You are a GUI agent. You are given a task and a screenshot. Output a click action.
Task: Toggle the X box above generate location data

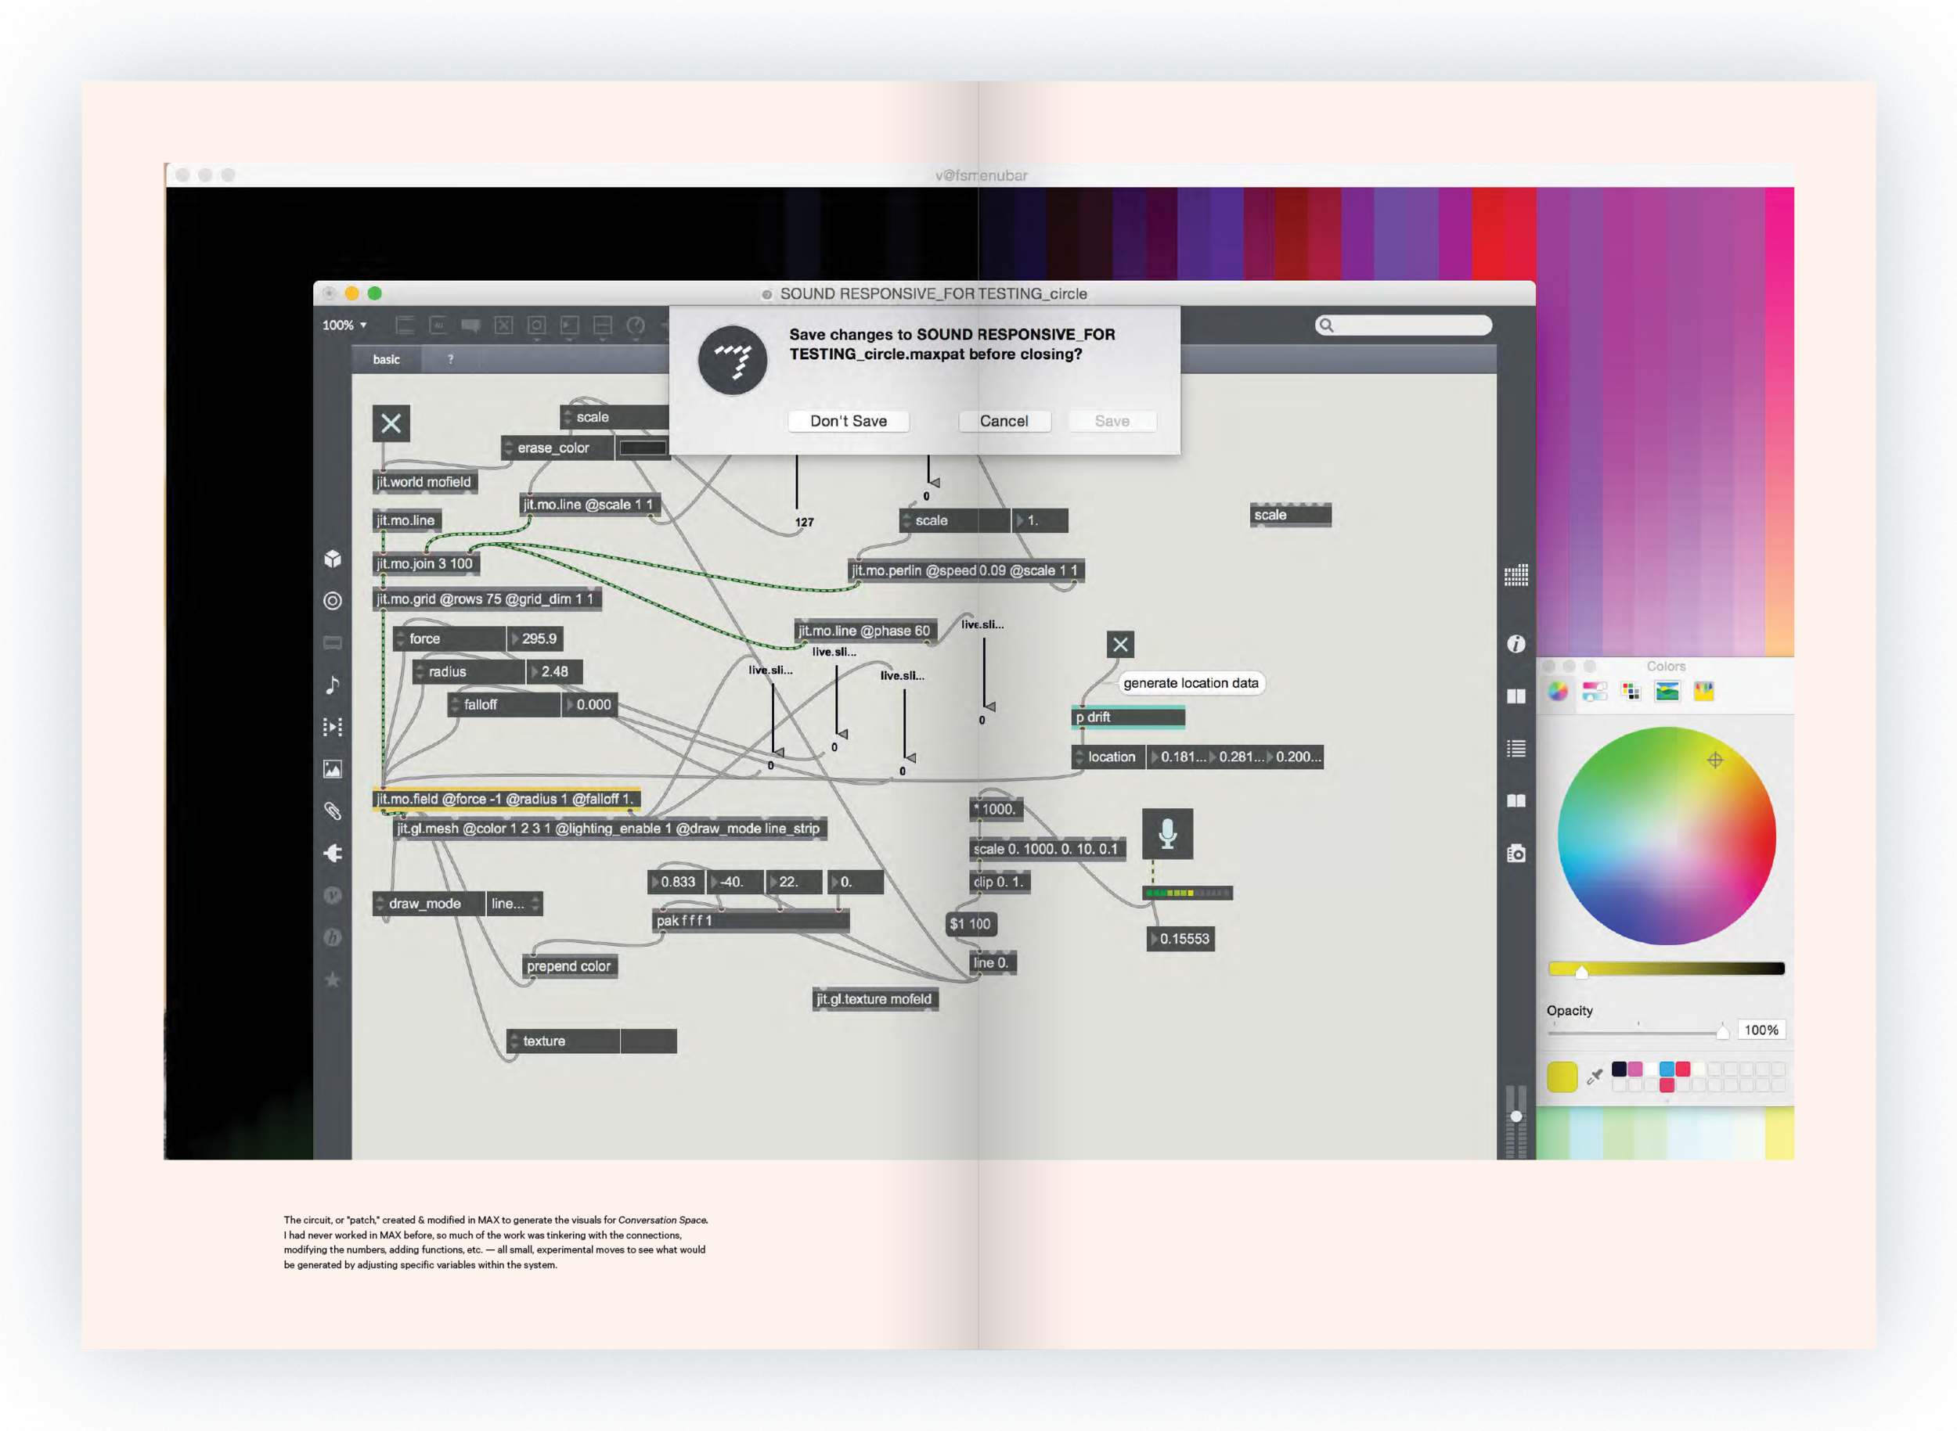[x=1119, y=645]
